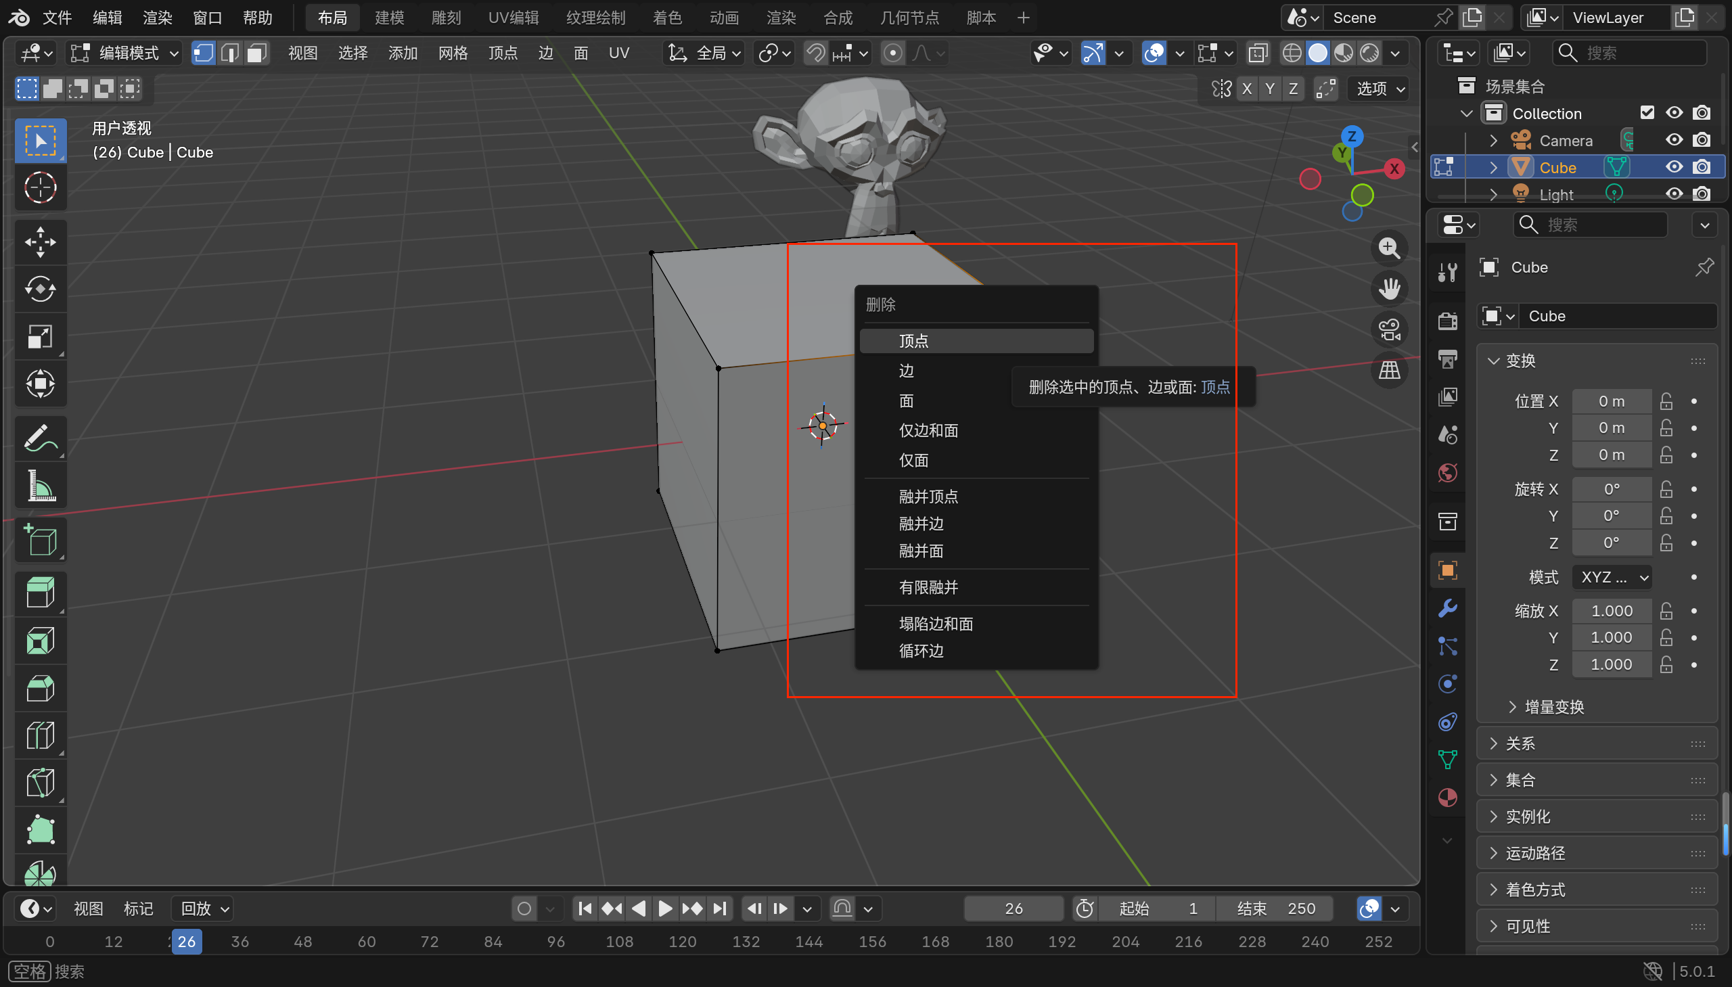Hide the Light object in viewport
1732x987 pixels.
[1674, 194]
